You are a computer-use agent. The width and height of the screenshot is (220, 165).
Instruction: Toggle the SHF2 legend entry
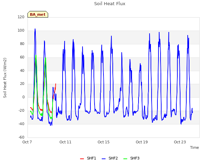pyautogui.click(x=110, y=158)
